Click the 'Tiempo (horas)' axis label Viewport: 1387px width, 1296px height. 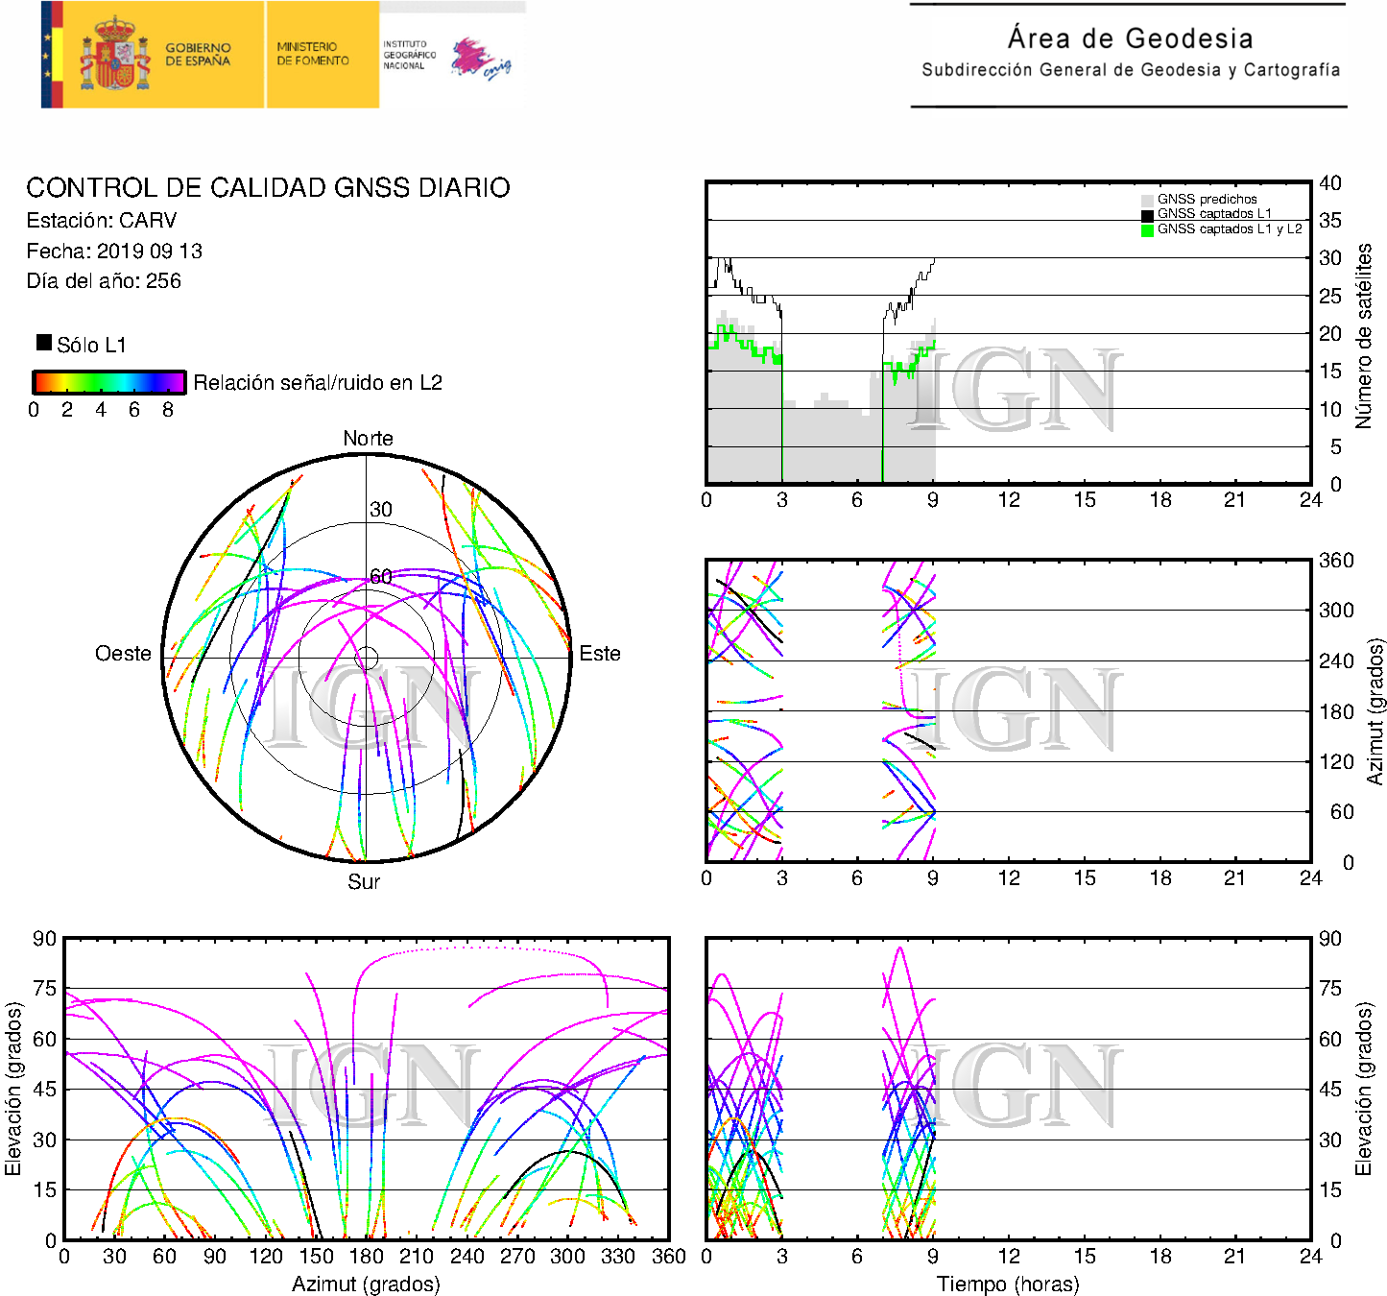[1008, 1284]
